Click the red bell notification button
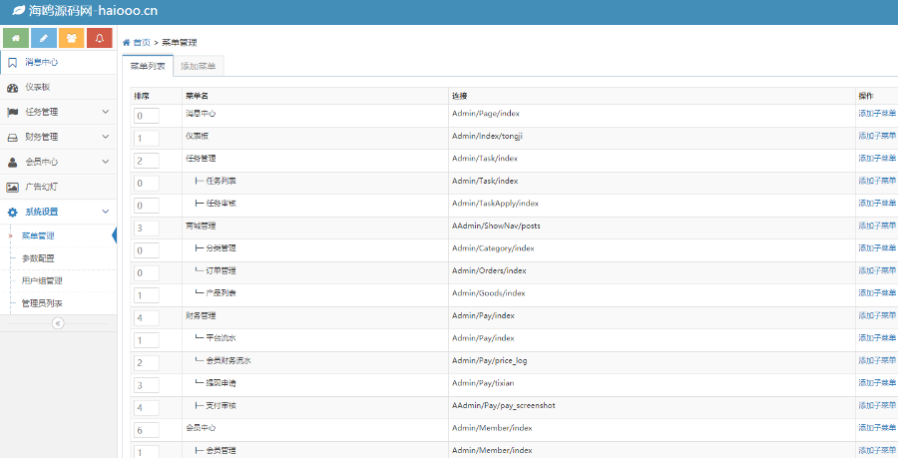 99,38
